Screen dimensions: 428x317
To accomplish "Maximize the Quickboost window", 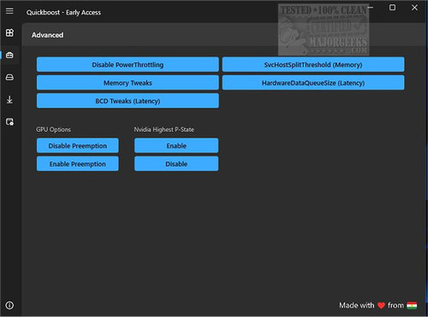I will [393, 8].
